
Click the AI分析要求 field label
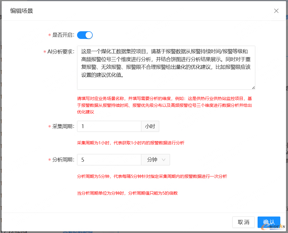tap(61, 52)
